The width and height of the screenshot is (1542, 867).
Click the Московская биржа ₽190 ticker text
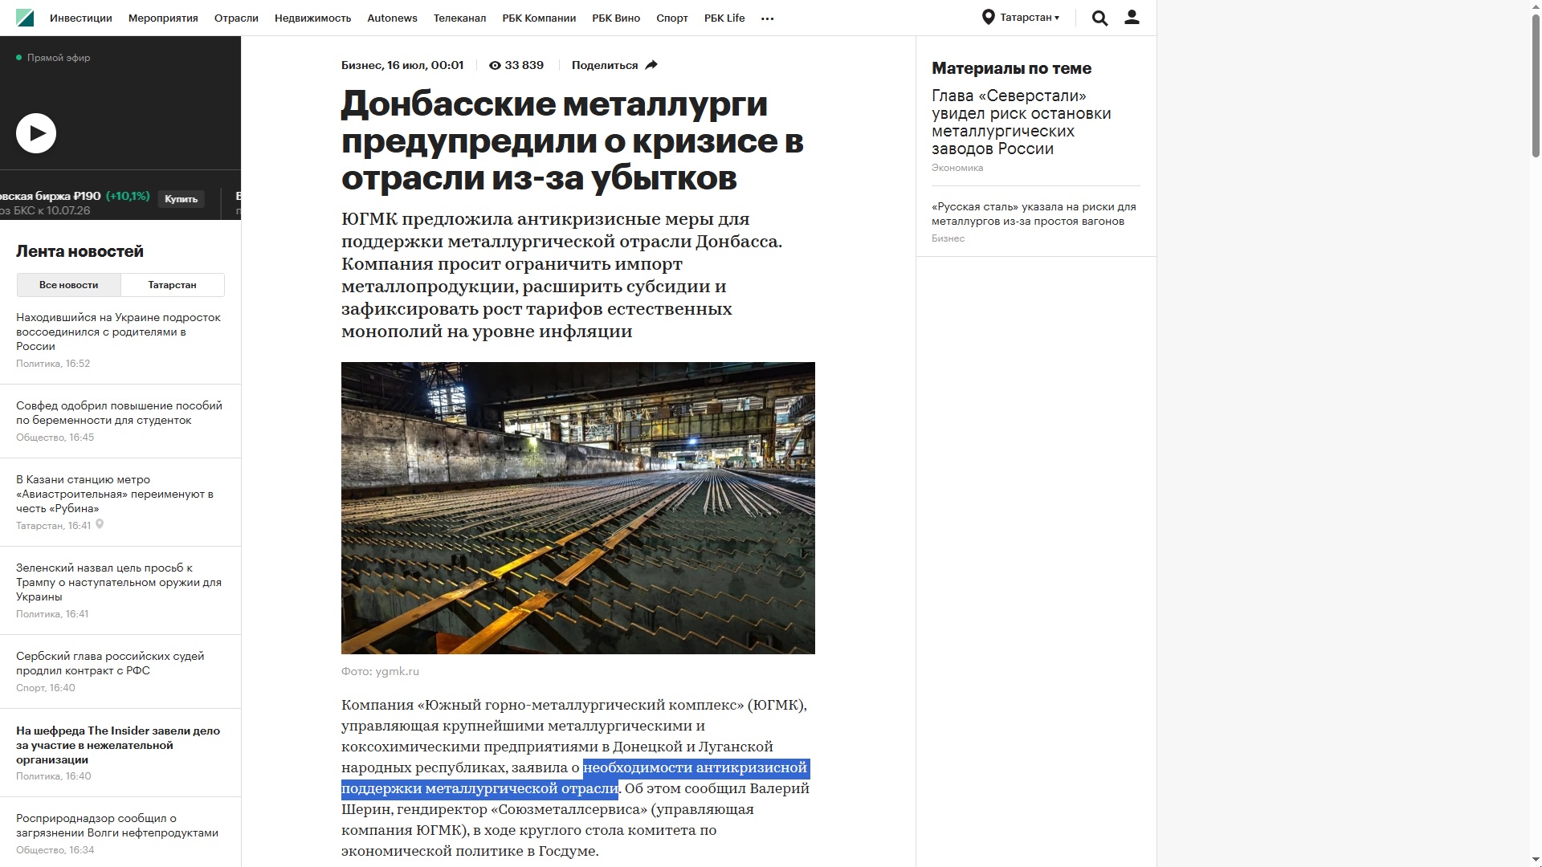pos(50,196)
